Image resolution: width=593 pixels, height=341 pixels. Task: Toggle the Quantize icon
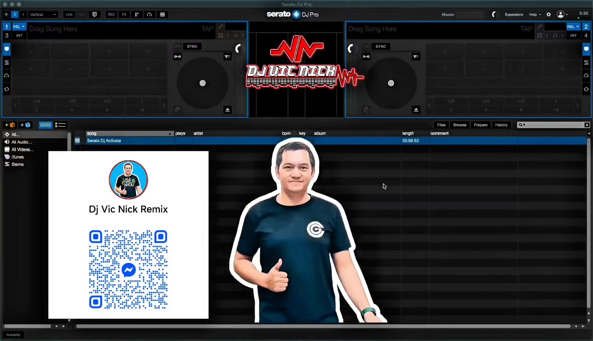[95, 14]
